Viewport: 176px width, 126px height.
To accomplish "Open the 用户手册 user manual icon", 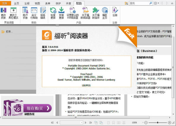I will 25,13.
